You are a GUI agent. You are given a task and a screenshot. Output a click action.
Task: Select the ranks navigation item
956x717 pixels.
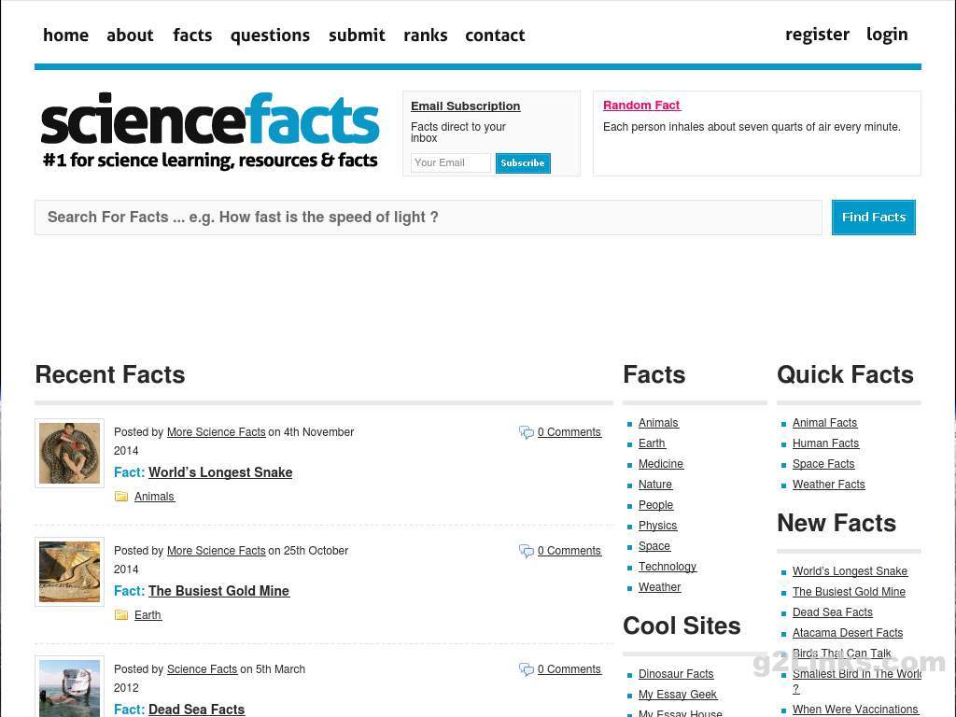coord(425,35)
